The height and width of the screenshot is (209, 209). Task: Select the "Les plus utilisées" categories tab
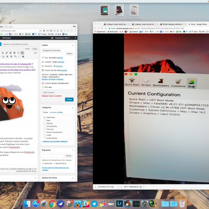pyautogui.click(x=56, y=112)
